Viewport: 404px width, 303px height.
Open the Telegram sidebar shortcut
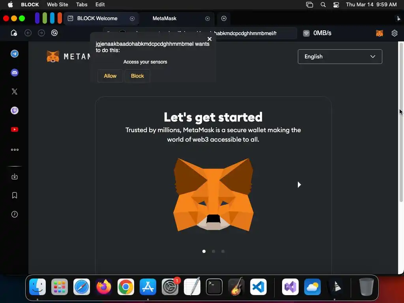(x=15, y=54)
